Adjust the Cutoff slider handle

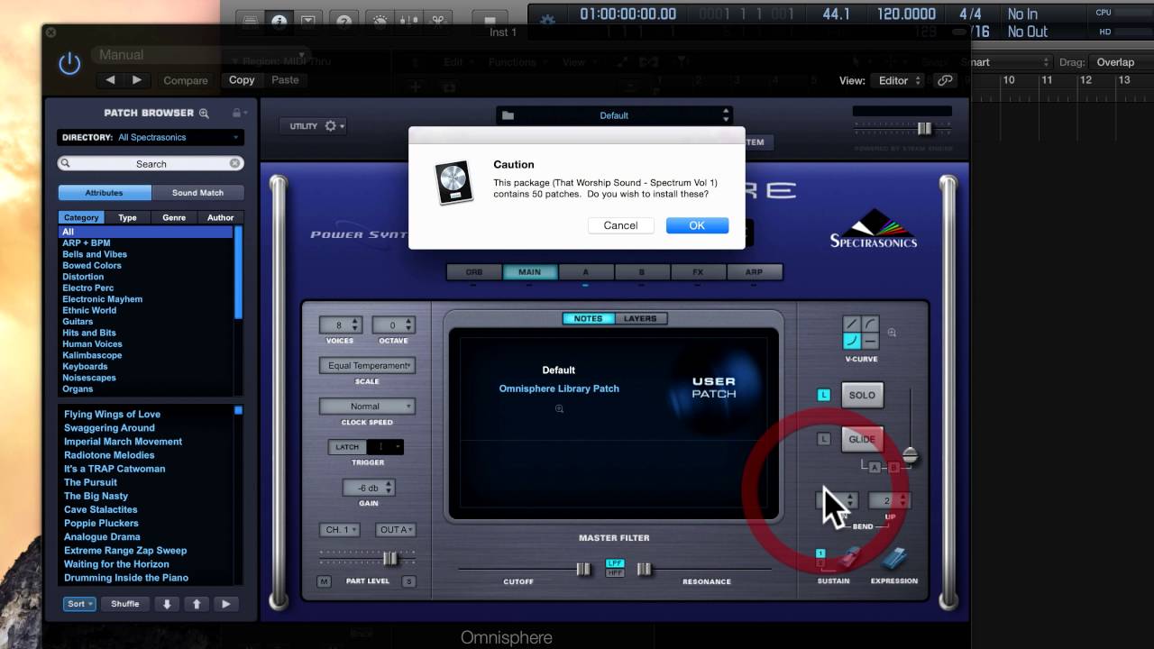(583, 569)
